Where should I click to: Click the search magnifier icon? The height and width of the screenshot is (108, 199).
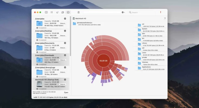130,12
